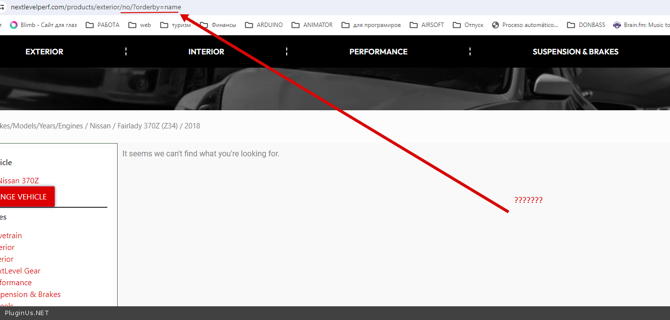Open the DONBASS bookmarks folder

(586, 25)
